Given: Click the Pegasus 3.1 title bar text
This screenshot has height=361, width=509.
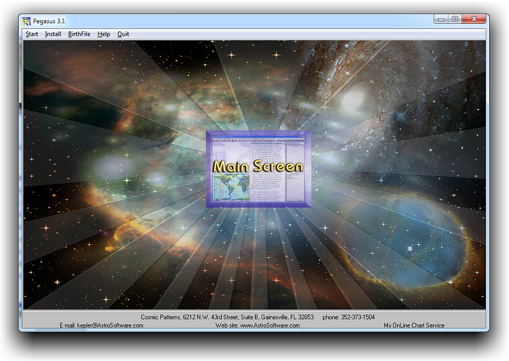Looking at the screenshot, I should tap(49, 22).
